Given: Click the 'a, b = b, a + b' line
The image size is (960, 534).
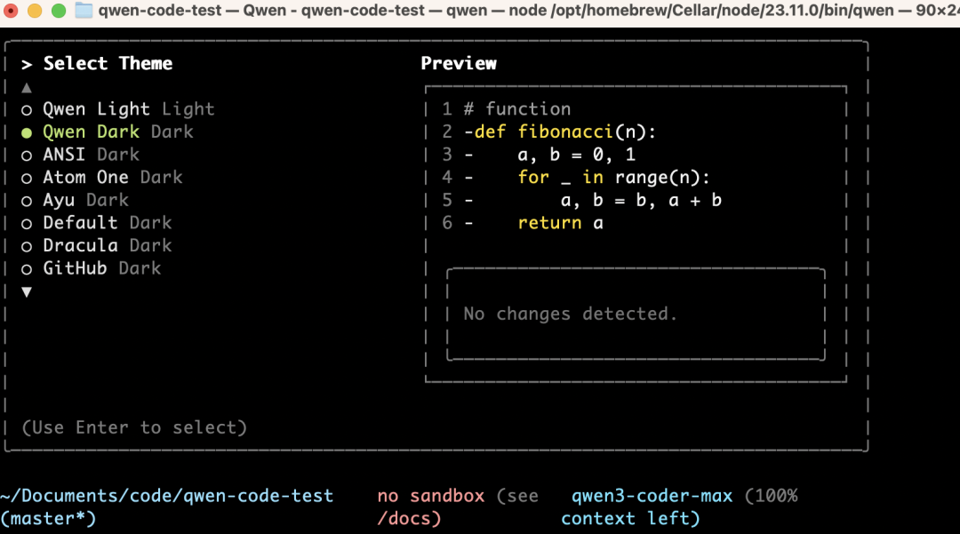Looking at the screenshot, I should point(641,200).
